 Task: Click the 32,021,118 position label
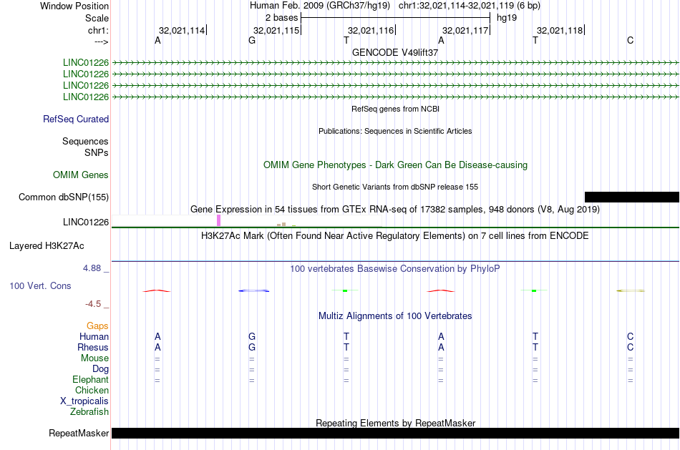point(560,30)
